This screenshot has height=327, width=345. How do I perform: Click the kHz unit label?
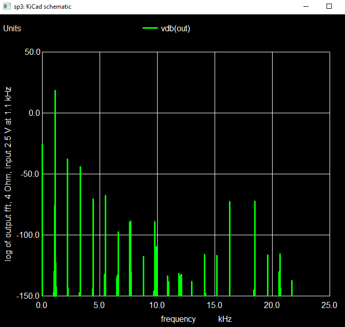pos(225,319)
